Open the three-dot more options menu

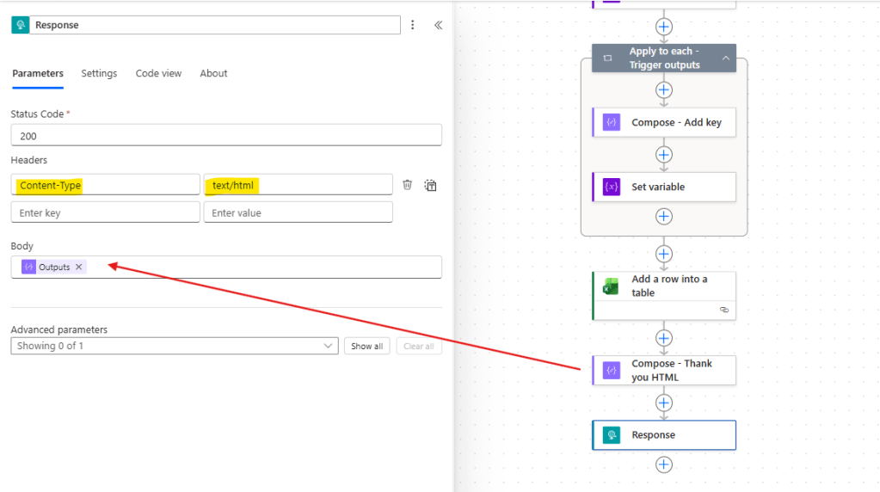[413, 25]
